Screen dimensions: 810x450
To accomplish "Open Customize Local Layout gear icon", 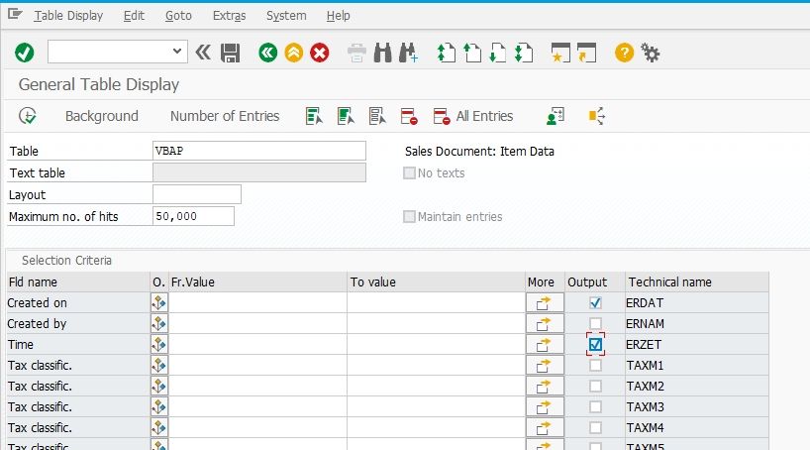I will 650,53.
